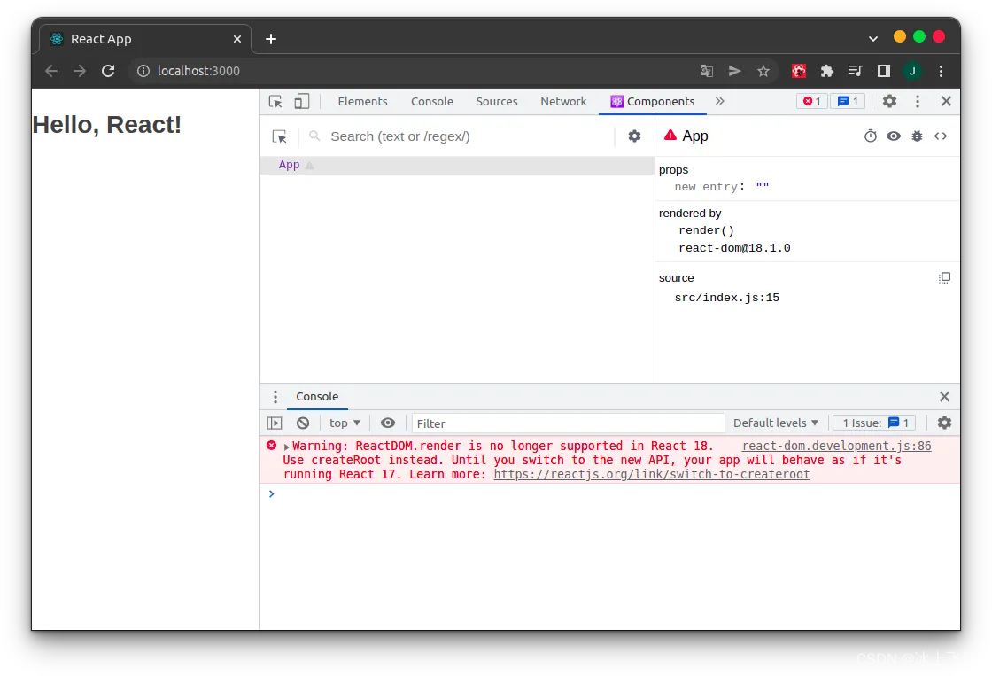Open the console drawer three-dot menu
Viewport: 992px width, 676px height.
click(275, 397)
